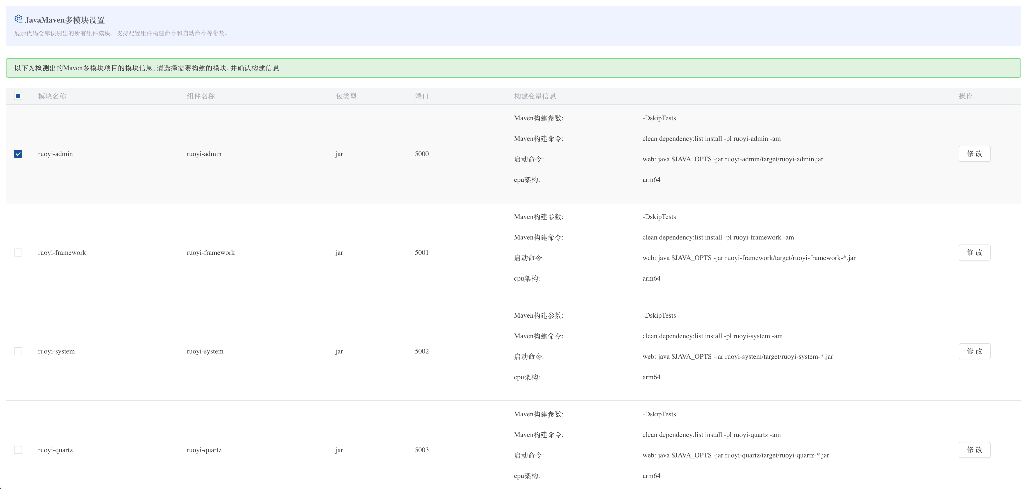Viewport: 1026px width, 489px height.
Task: Click the JavaMaven settings gear icon
Action: point(18,19)
